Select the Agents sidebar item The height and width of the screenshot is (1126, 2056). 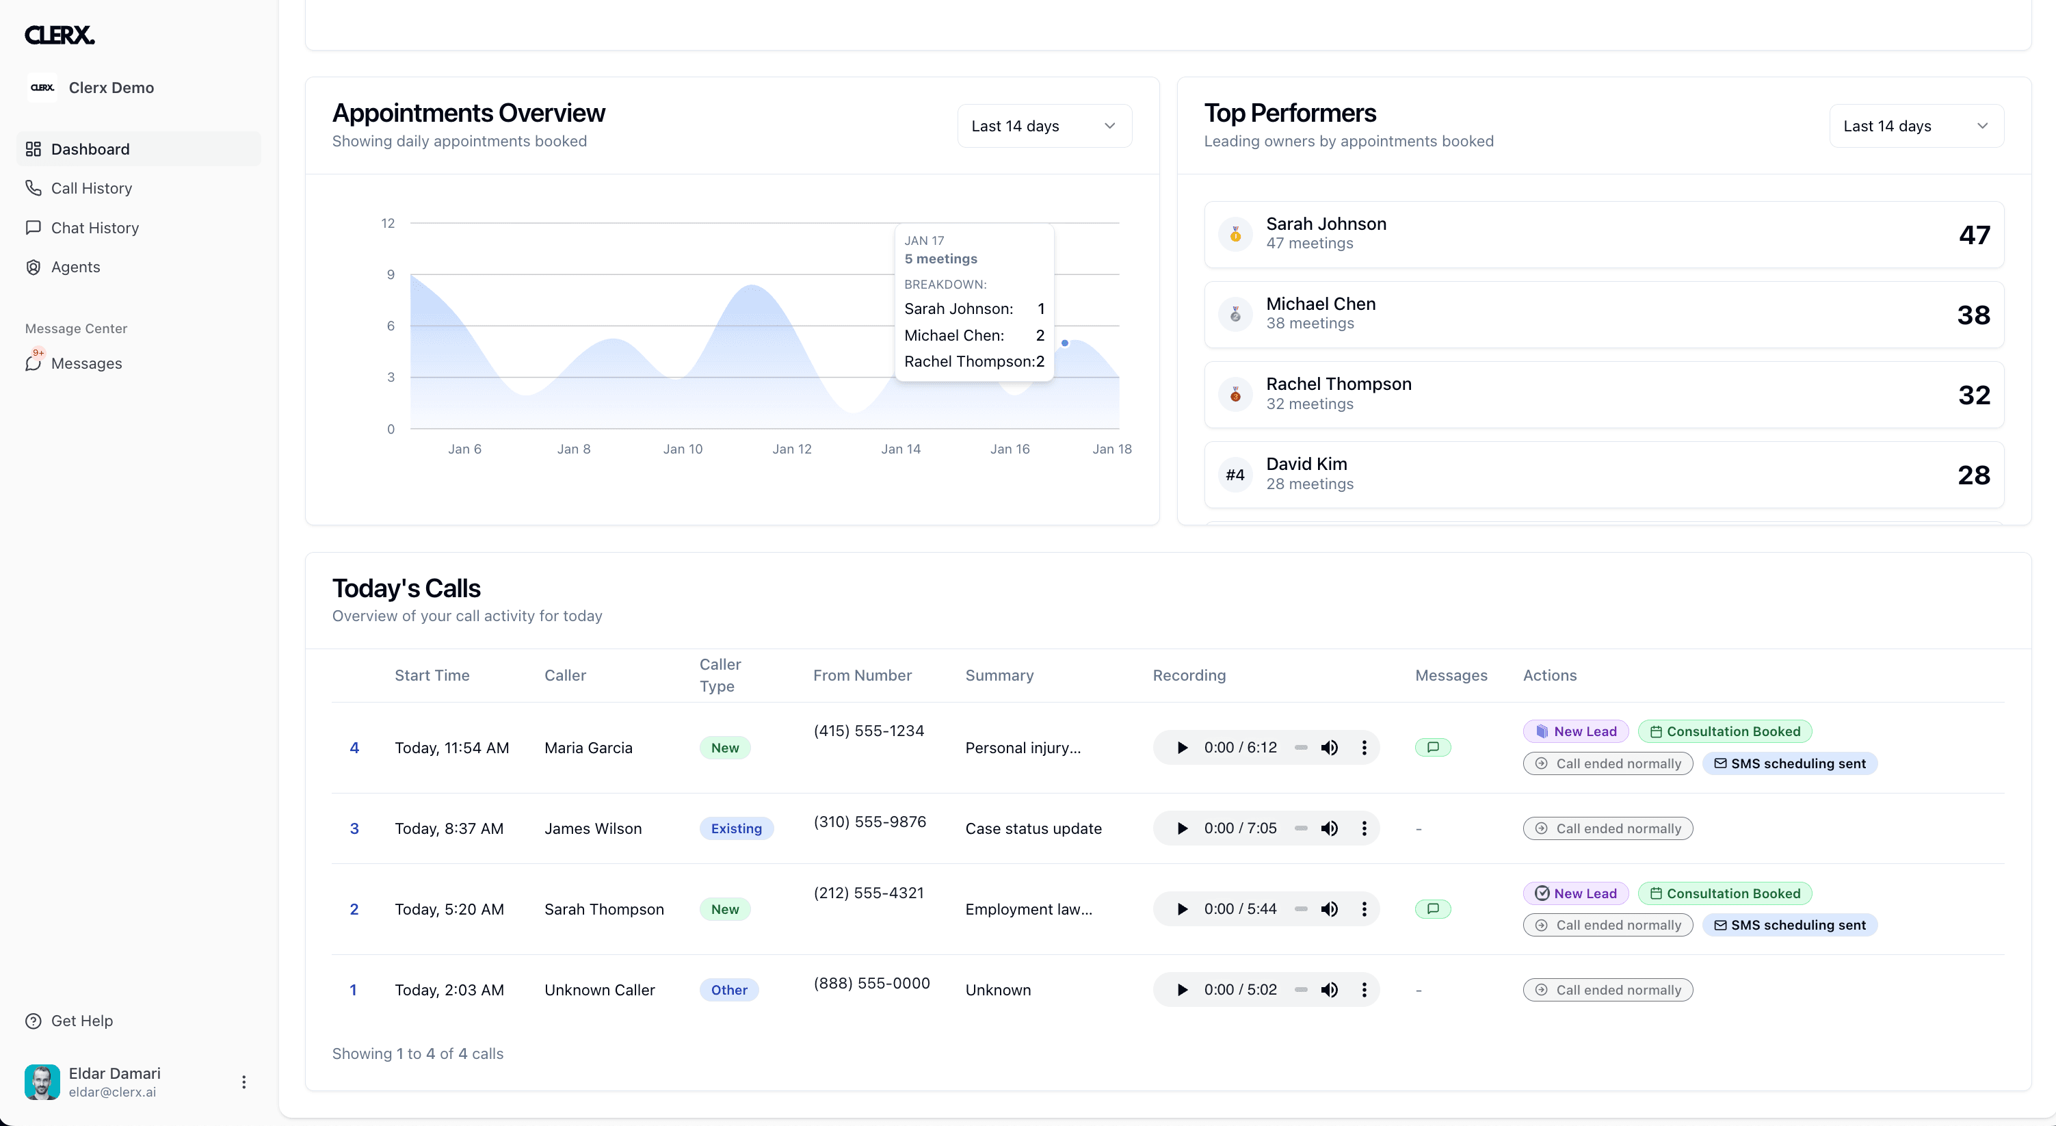75,267
